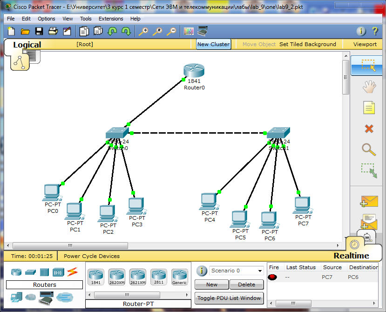Open the Tools menu

pos(86,19)
